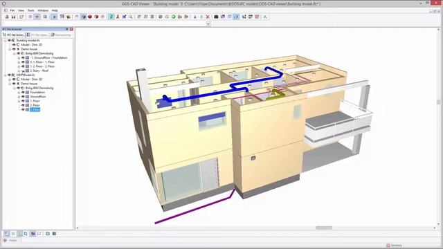Open the Help menu
The height and width of the screenshot is (249, 443).
55,10
